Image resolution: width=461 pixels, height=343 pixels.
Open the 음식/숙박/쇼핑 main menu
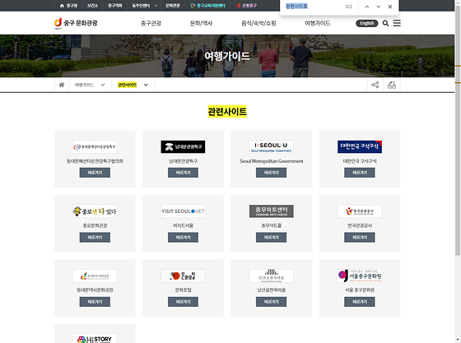pos(258,23)
